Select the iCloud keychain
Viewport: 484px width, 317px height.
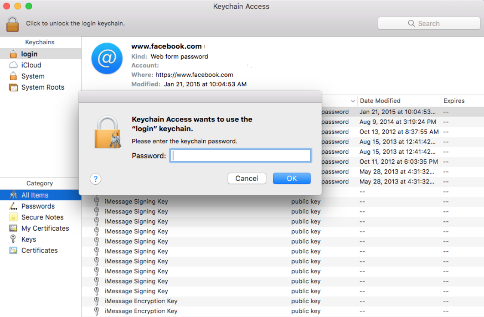coord(31,65)
